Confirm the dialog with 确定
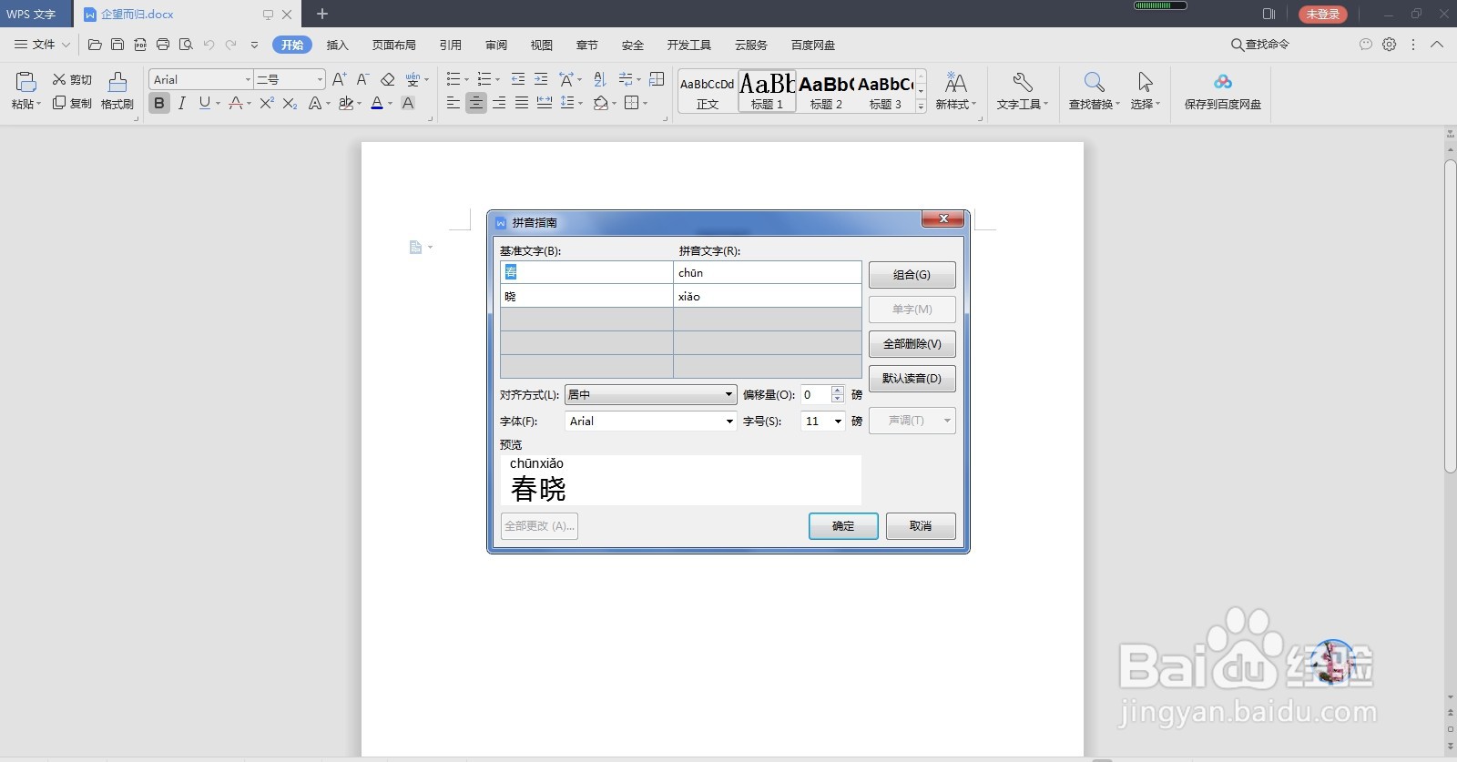Image resolution: width=1457 pixels, height=762 pixels. tap(843, 526)
